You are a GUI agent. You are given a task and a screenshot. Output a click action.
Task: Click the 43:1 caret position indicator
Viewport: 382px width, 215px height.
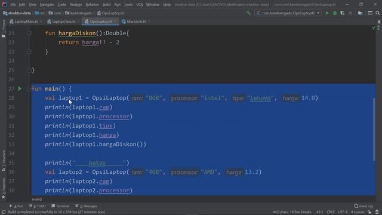coord(320,212)
